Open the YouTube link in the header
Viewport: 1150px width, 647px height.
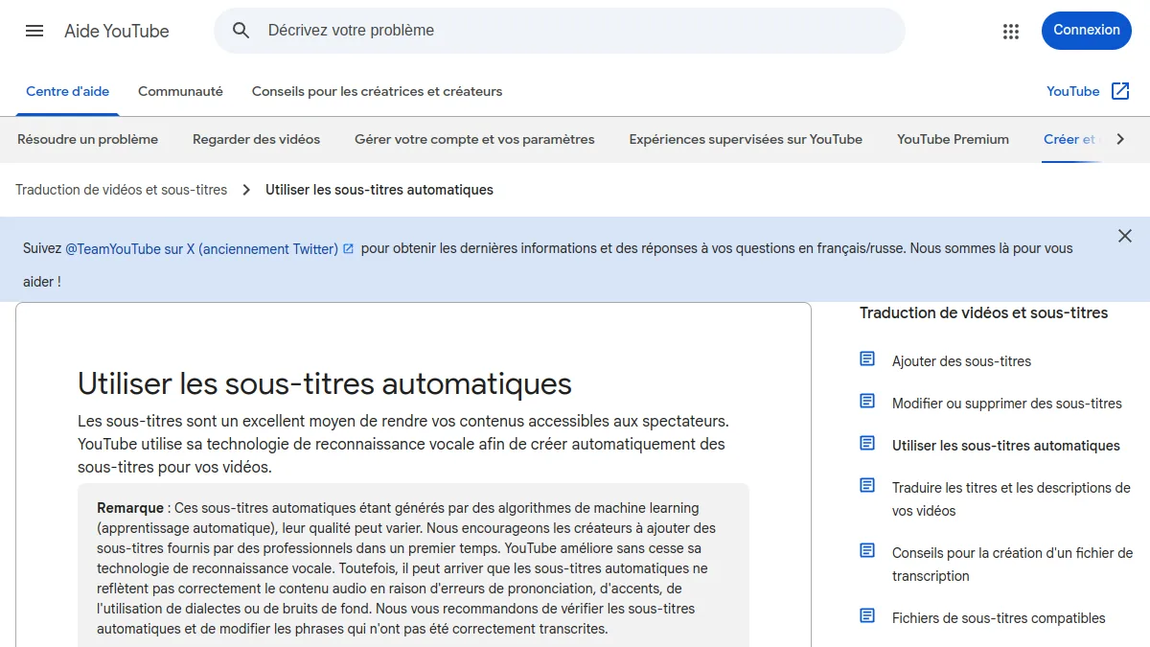pos(1072,91)
